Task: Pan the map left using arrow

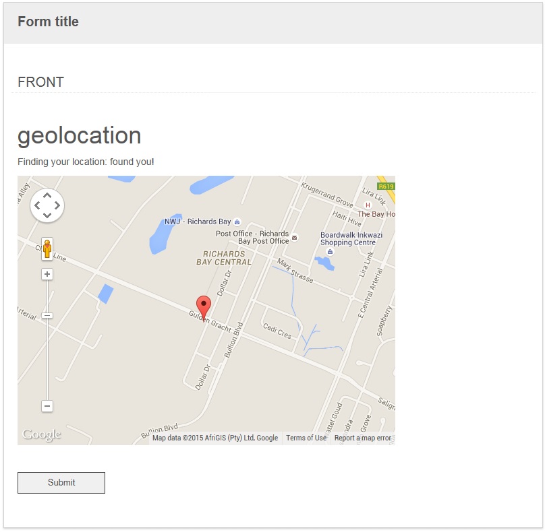Action: (37, 205)
